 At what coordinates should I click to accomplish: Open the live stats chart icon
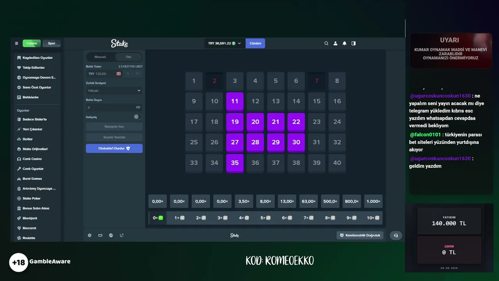pyautogui.click(x=111, y=235)
